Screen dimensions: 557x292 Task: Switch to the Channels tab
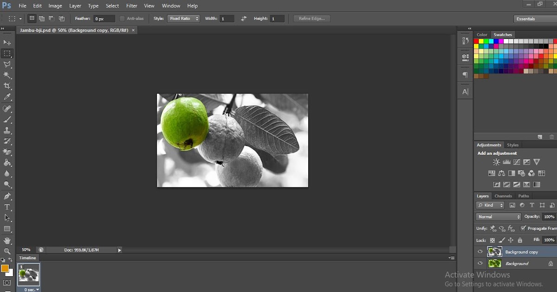point(503,196)
